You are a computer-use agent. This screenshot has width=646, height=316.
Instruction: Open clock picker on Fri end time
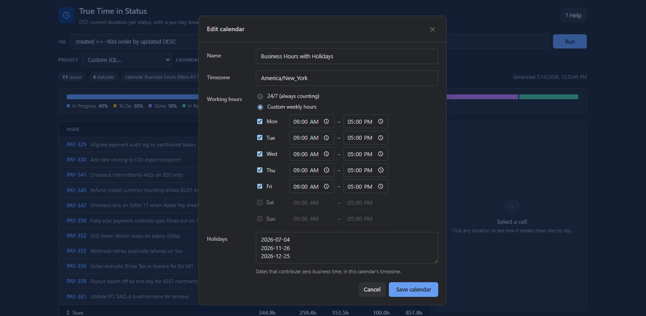(x=380, y=186)
